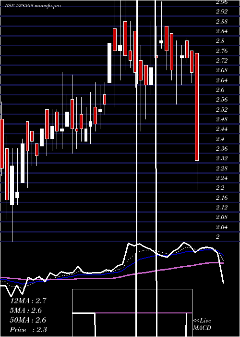This screenshot has height=337, width=240.
Task: Select the 2.36 price axis label
Action: 222,149
